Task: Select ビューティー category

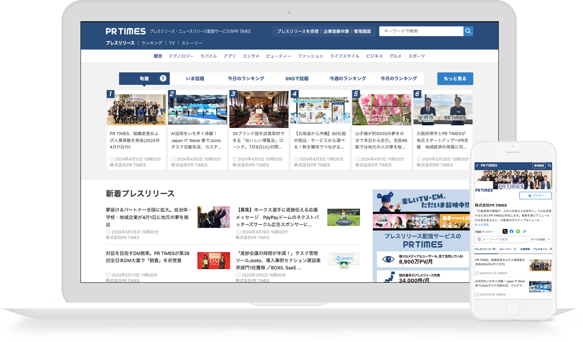Action: (x=279, y=56)
